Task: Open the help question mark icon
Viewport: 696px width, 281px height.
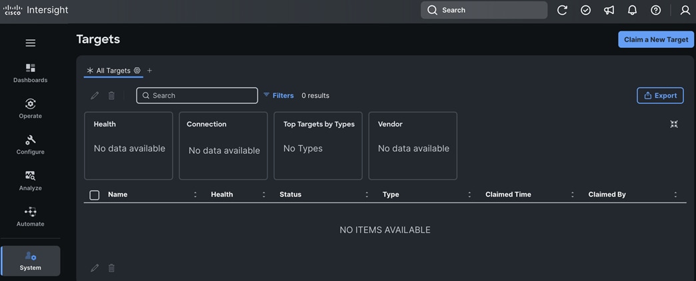Action: (655, 10)
